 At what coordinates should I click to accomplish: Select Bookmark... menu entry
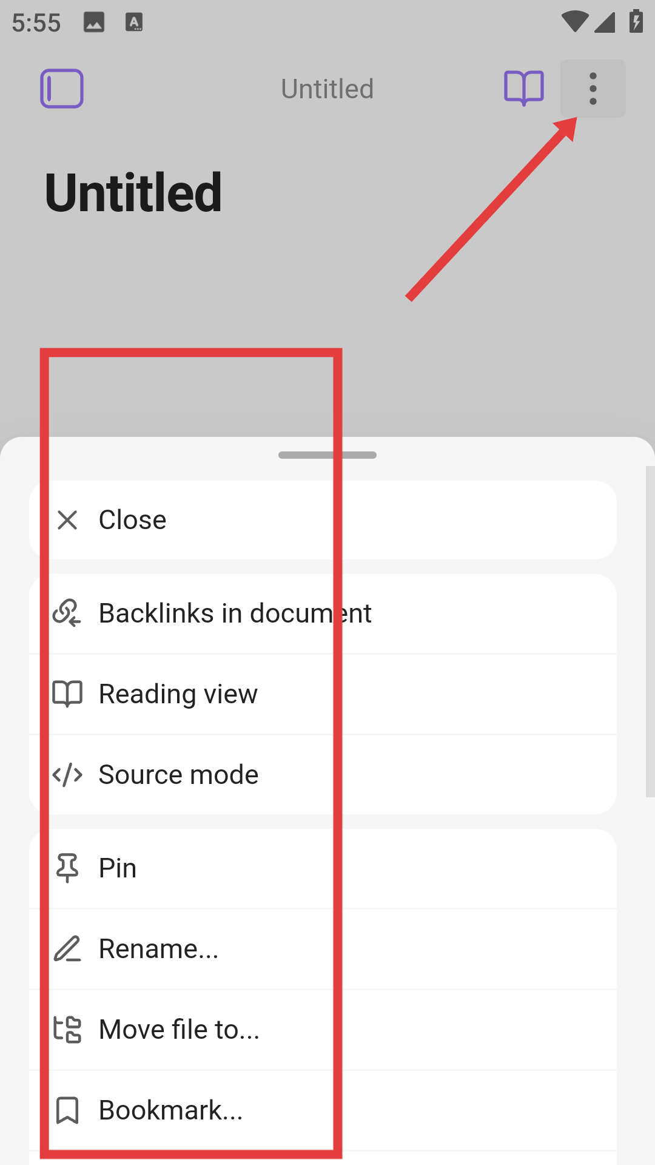323,1110
